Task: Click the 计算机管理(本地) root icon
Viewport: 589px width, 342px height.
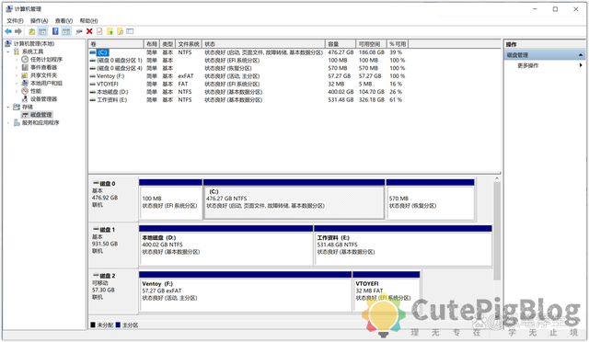Action: [8, 44]
